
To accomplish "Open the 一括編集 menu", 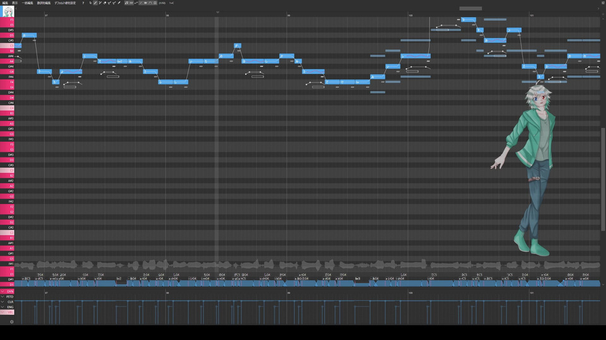I will click(x=27, y=3).
